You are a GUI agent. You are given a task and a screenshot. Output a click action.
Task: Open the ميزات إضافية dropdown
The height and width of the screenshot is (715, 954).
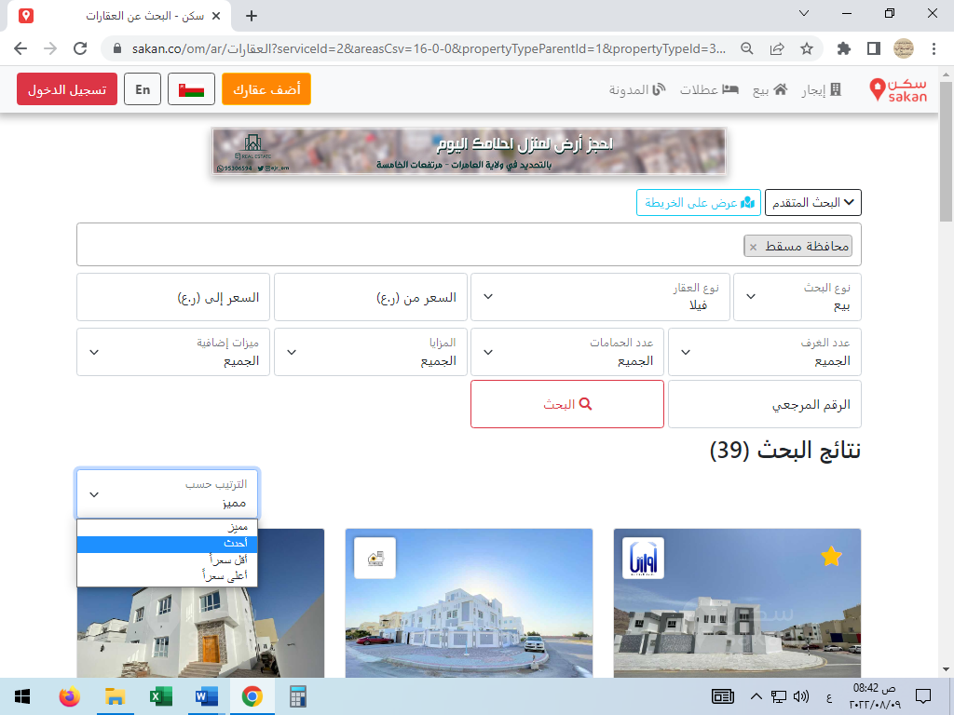tap(172, 352)
